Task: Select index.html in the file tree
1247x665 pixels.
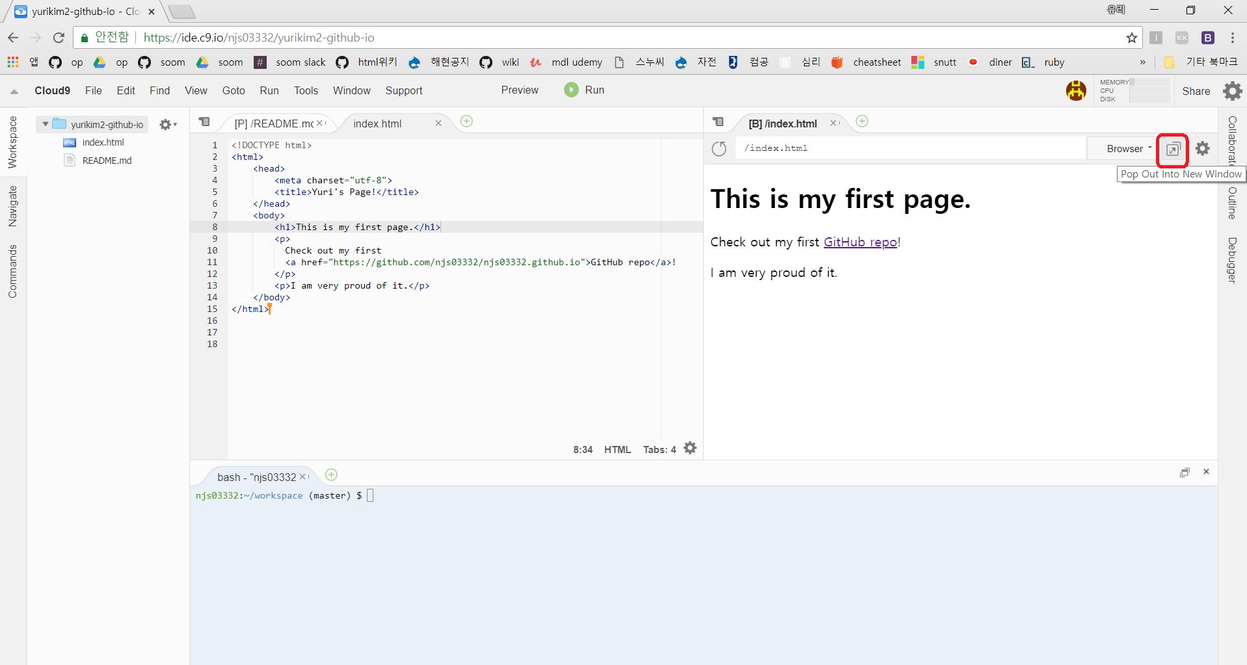Action: (x=103, y=142)
